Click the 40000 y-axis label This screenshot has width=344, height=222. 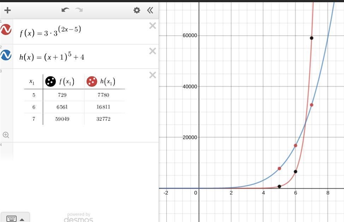pos(190,87)
